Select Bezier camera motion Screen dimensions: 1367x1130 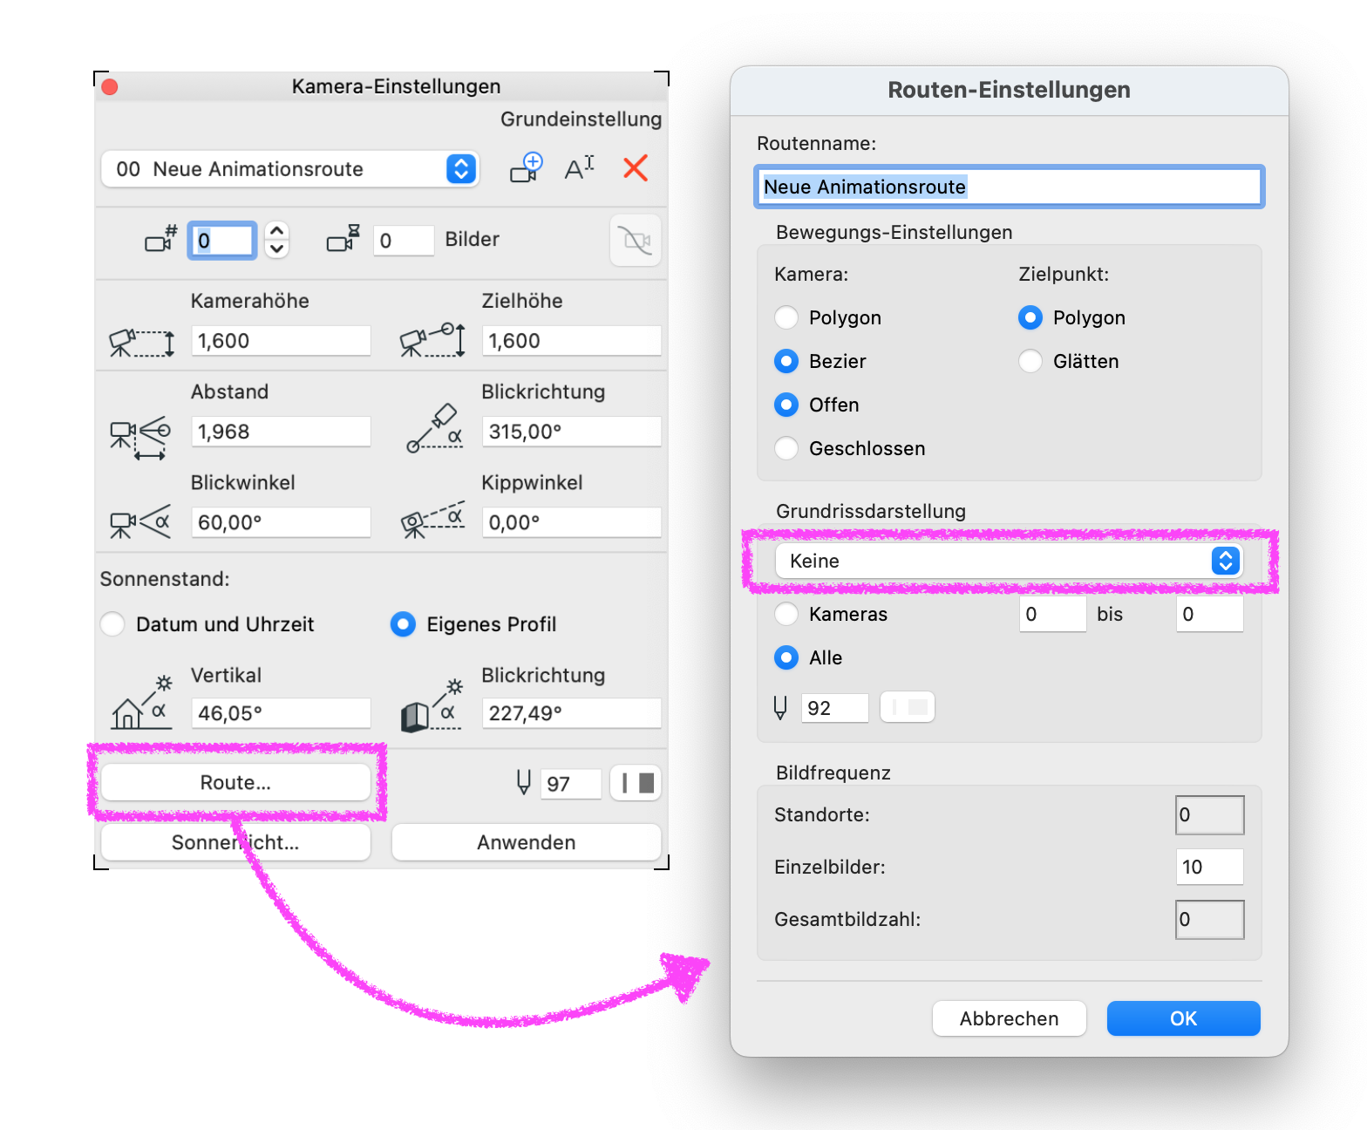tap(786, 361)
